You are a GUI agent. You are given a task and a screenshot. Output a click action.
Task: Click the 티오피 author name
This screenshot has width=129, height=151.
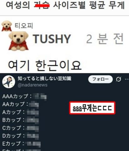click(24, 26)
